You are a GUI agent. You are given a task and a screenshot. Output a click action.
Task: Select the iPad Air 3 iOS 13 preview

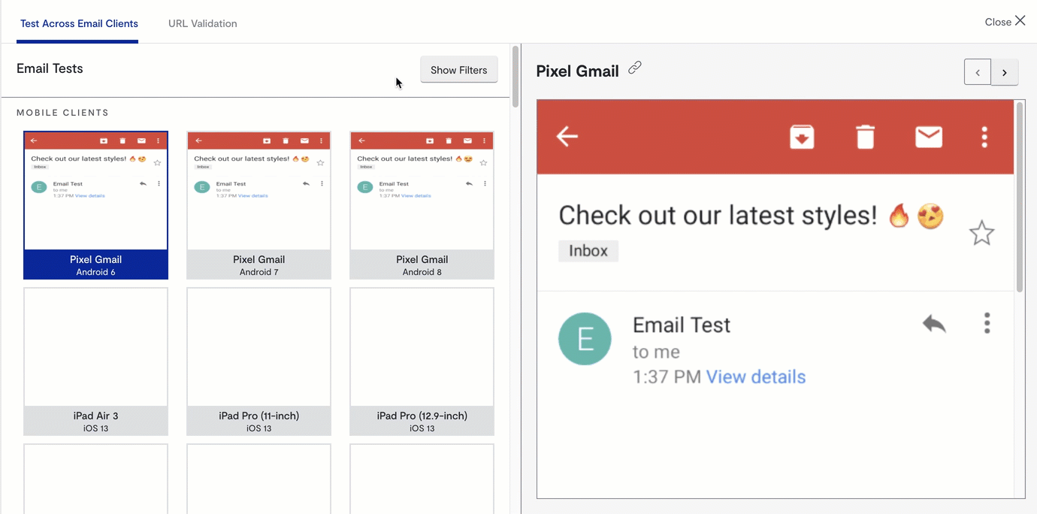[x=95, y=361]
